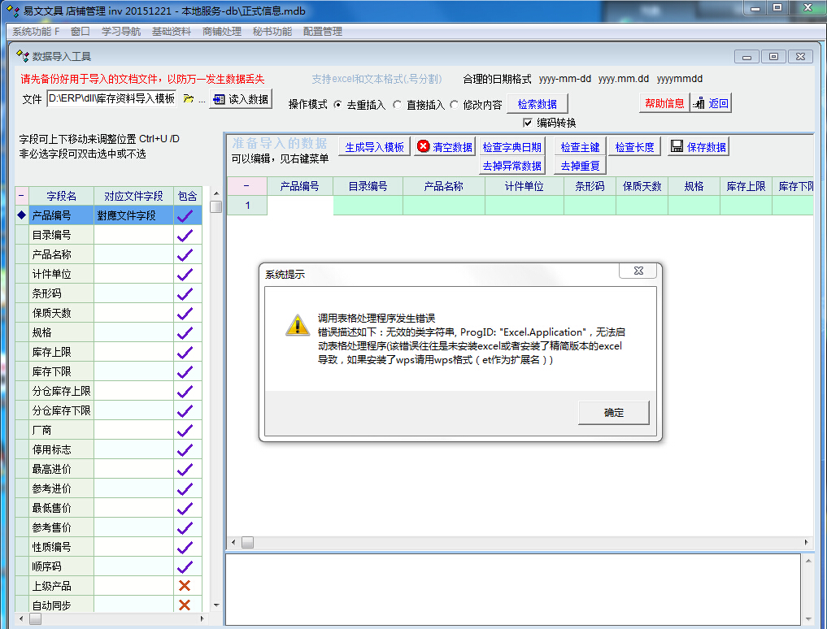Click the red X 清空数据 button

[444, 147]
